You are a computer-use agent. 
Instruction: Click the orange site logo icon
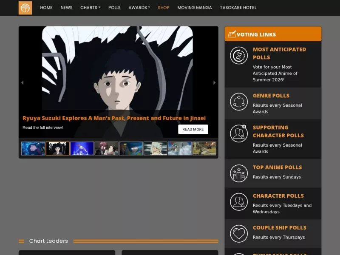(x=25, y=8)
